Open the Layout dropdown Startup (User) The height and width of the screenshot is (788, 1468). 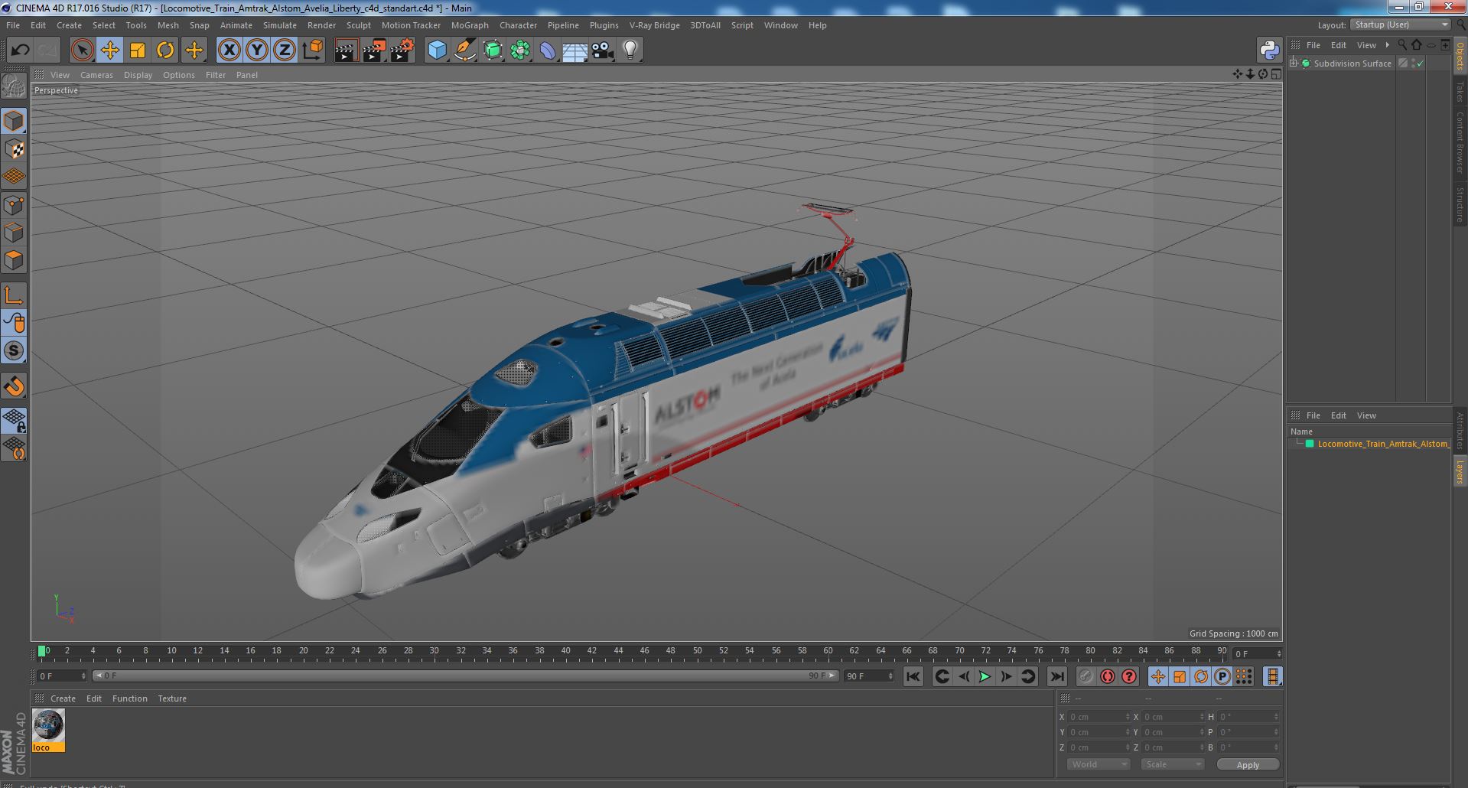[x=1400, y=25]
